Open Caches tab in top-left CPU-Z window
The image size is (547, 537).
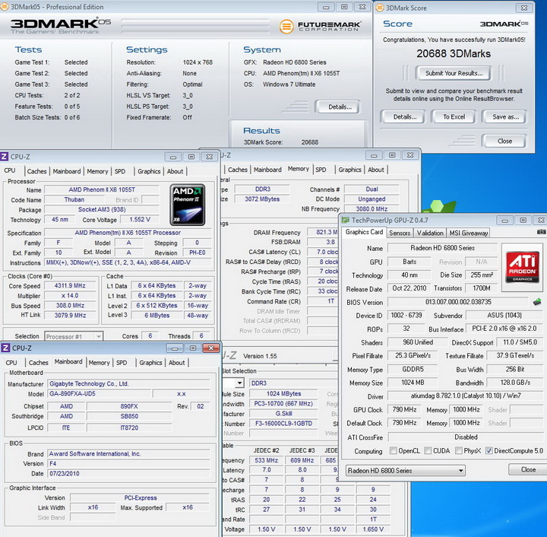click(36, 171)
